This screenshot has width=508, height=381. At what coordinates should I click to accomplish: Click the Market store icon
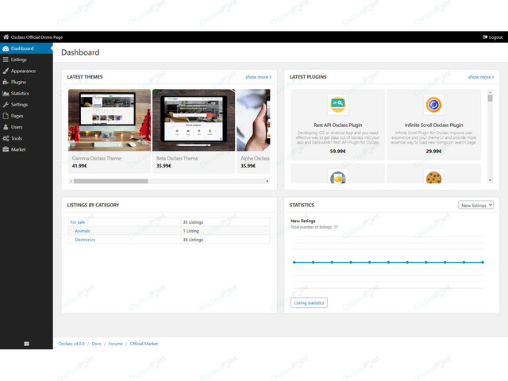6,149
